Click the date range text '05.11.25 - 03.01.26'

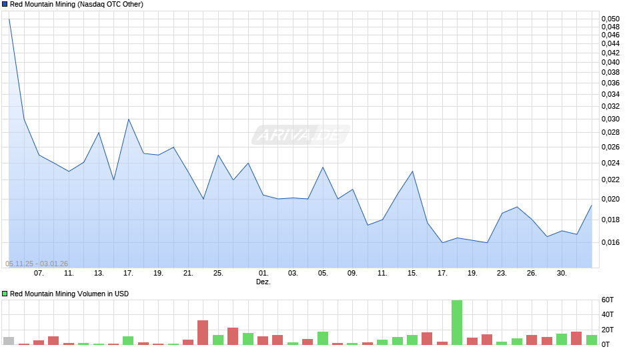pyautogui.click(x=37, y=264)
